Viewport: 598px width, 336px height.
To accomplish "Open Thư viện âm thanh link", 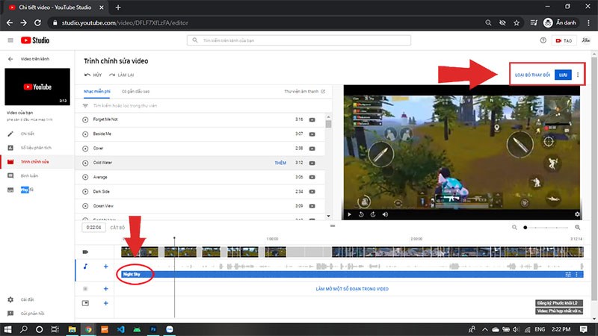I will [304, 91].
